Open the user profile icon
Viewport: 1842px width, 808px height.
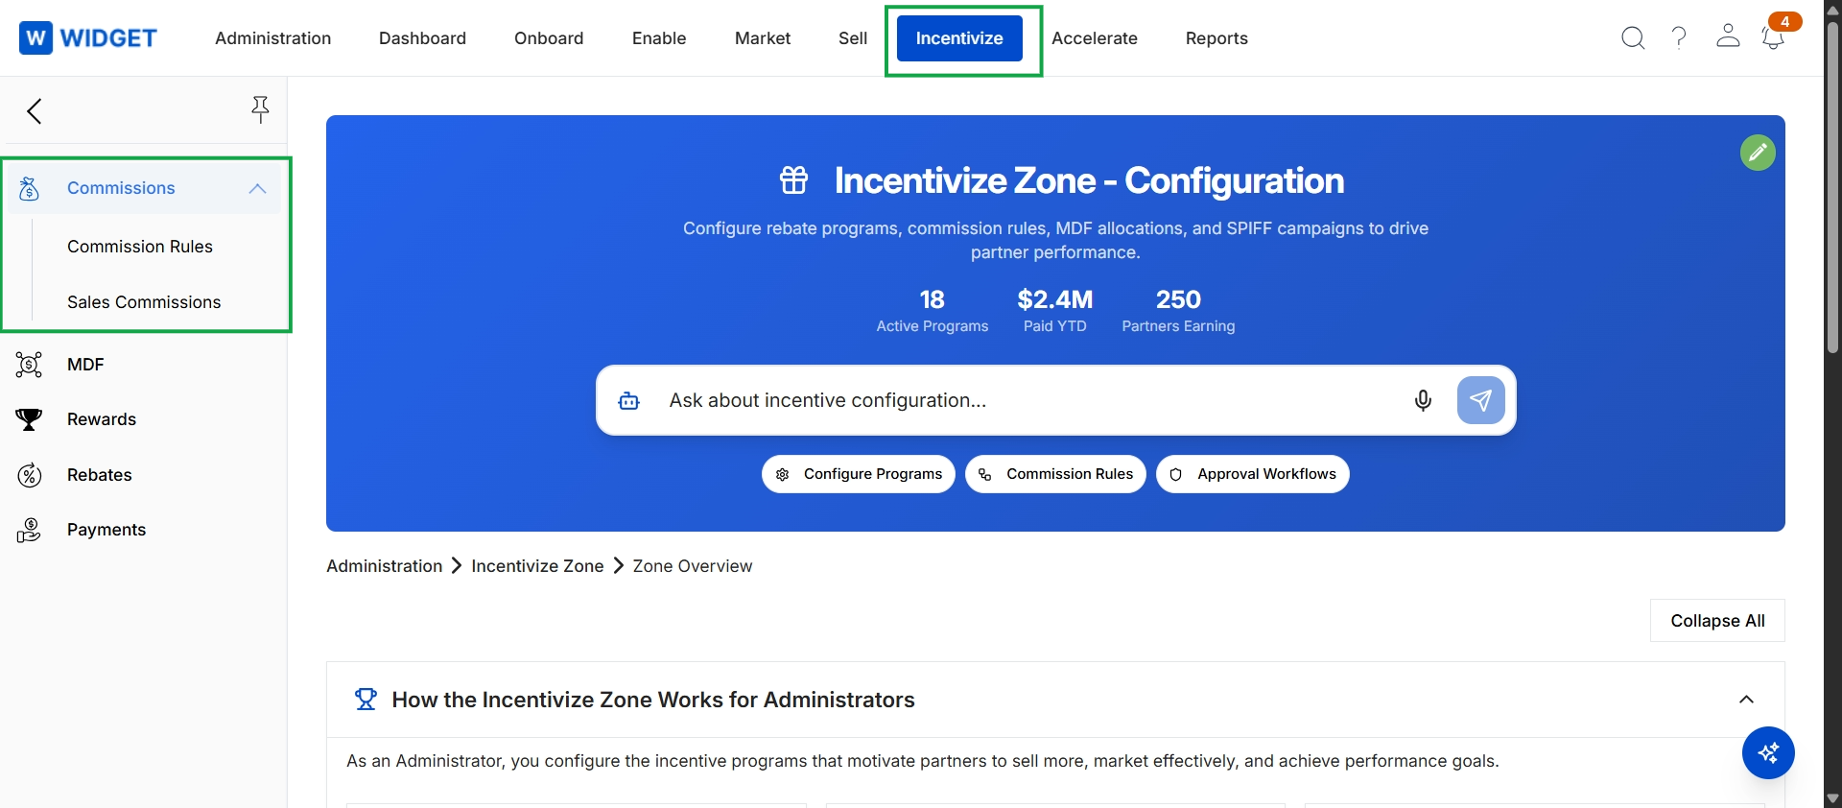[x=1728, y=36]
